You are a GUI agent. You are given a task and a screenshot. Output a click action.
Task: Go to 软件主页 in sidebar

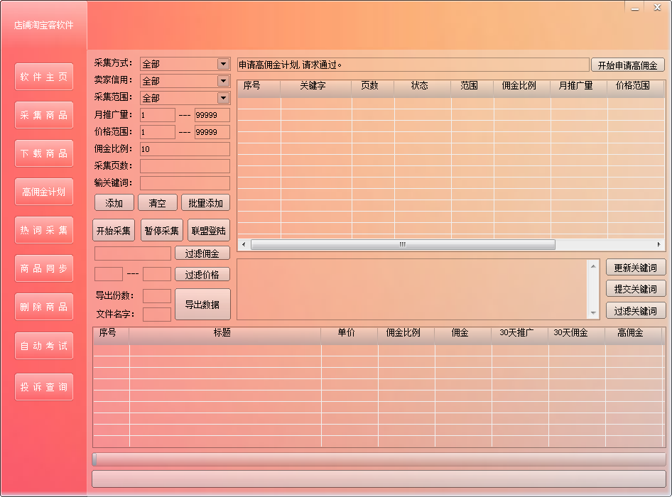pos(44,77)
